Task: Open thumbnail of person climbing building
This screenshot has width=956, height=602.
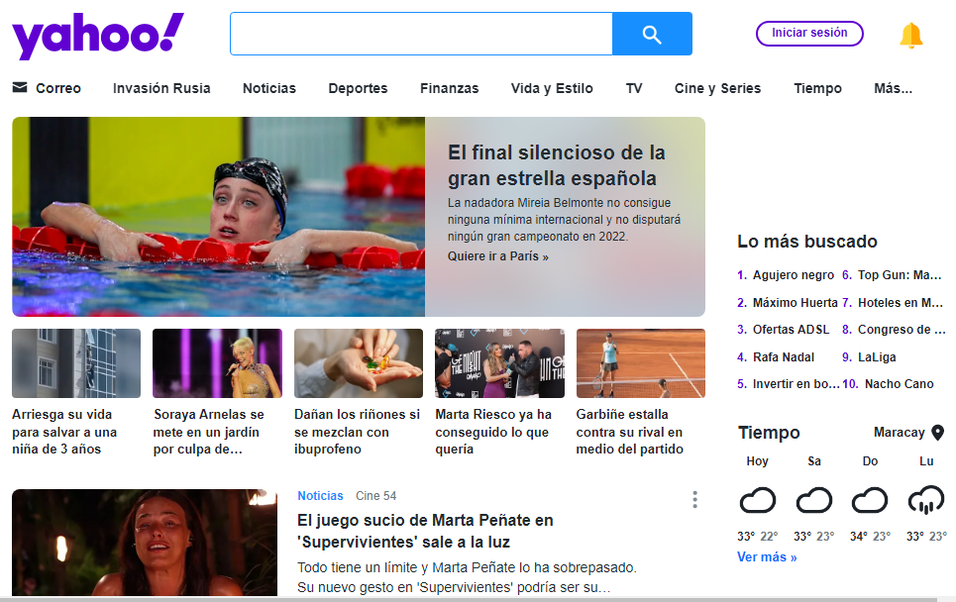Action: tap(76, 363)
